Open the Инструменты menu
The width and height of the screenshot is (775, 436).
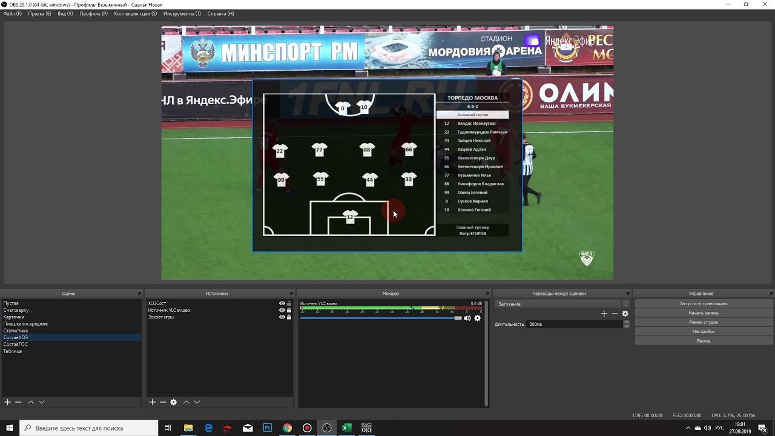click(182, 13)
